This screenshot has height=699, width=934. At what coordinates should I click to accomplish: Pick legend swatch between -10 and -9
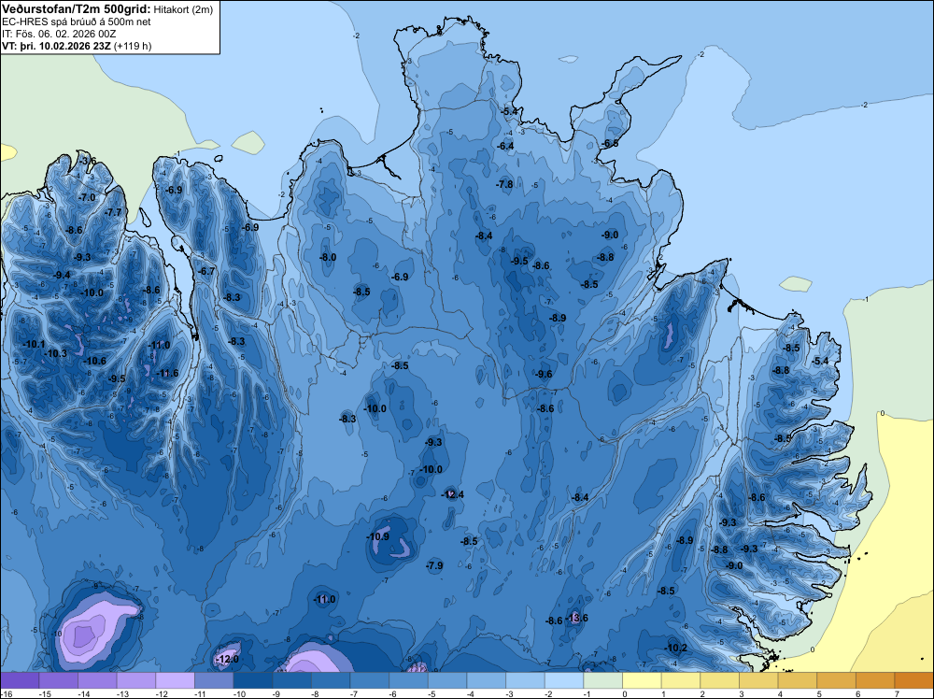click(x=253, y=680)
